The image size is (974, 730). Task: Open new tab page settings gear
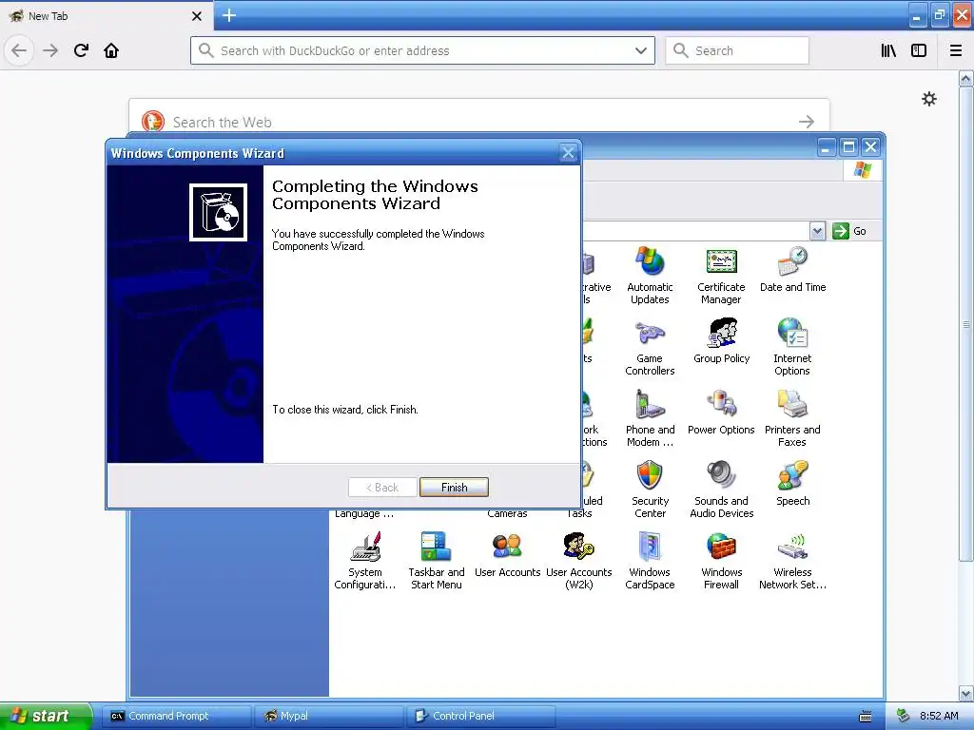928,99
